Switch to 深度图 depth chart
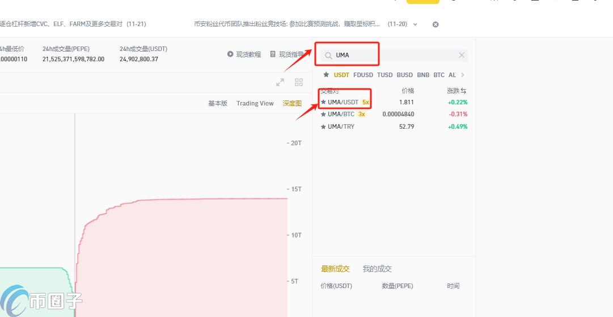Screen dimensions: 613x317 292,103
